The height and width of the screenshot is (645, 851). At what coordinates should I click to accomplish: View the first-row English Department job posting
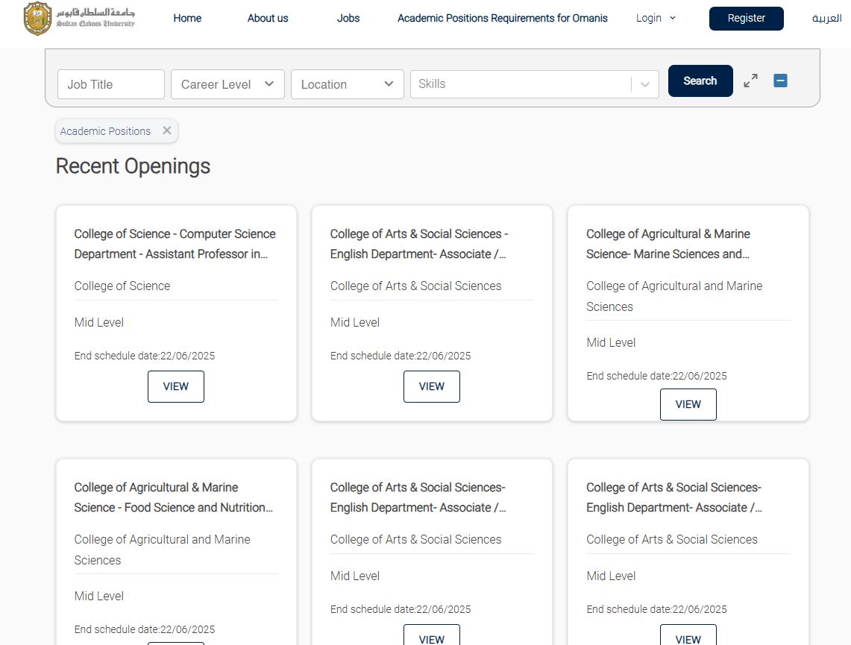[431, 386]
